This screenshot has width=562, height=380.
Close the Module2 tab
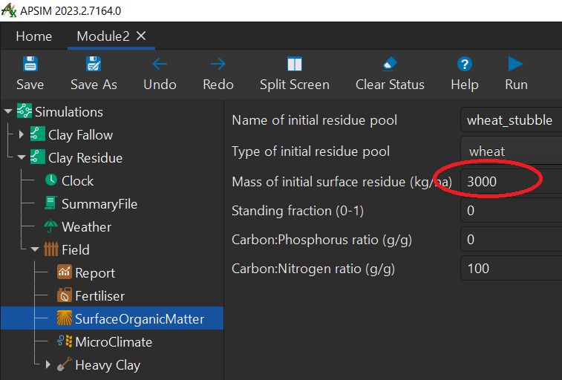[x=141, y=36]
